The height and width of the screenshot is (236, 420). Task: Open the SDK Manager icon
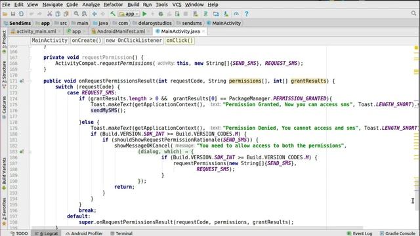tap(226, 14)
